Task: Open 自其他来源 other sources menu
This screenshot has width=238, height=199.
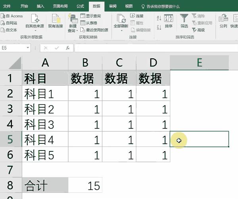Action: pyautogui.click(x=35, y=23)
